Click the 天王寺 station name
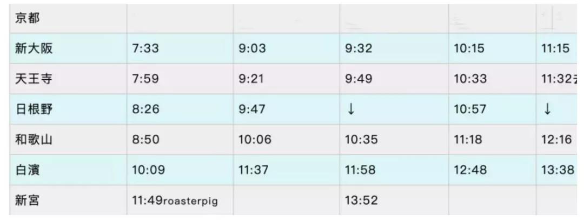Viewport: 584px width, 221px height. (34, 79)
